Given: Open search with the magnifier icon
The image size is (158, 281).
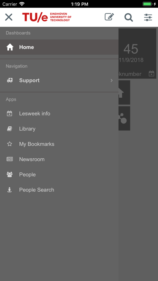Looking at the screenshot, I should tap(129, 17).
